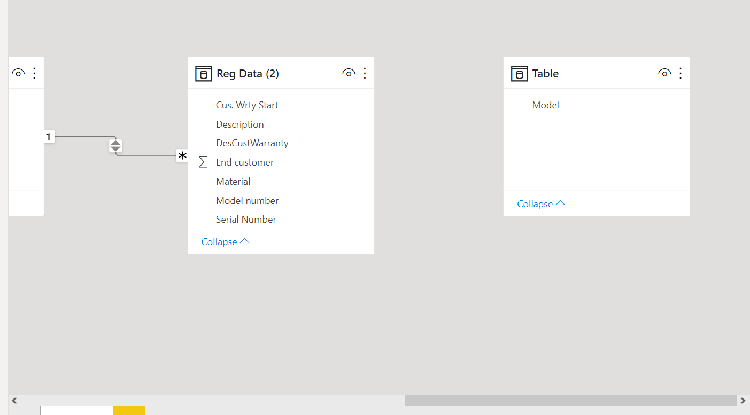Open more options on the cut-off left table
750x415 pixels.
(34, 73)
